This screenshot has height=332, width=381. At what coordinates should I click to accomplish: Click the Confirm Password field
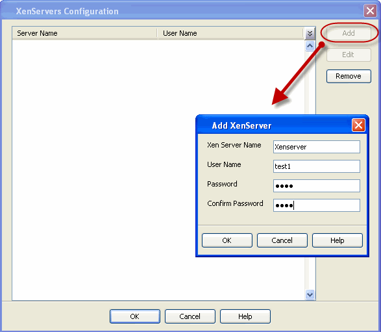[x=317, y=205]
